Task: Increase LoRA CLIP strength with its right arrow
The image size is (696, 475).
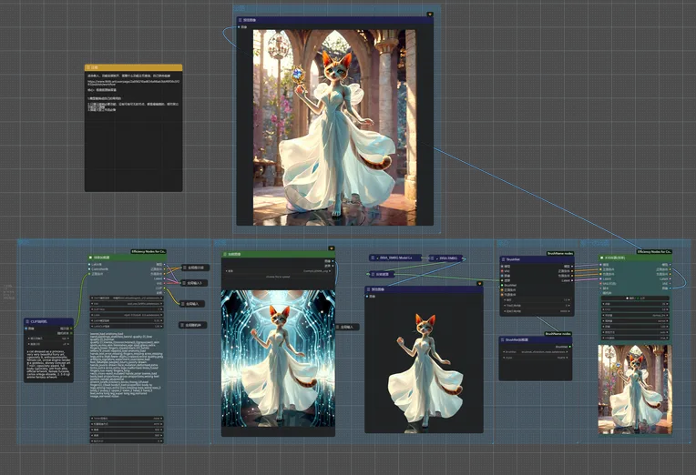Action: coord(161,327)
